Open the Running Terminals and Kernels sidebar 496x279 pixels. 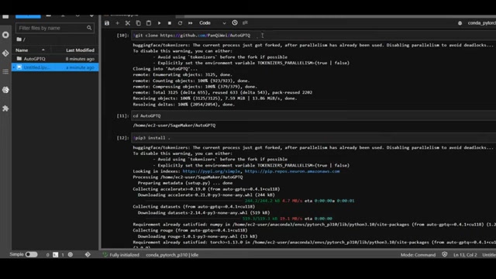5,35
